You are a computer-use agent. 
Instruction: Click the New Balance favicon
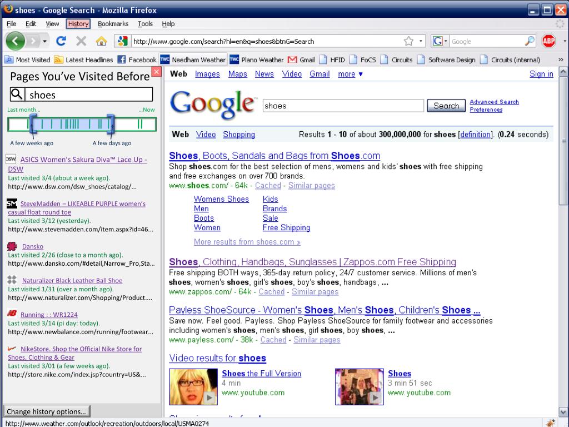(12, 313)
